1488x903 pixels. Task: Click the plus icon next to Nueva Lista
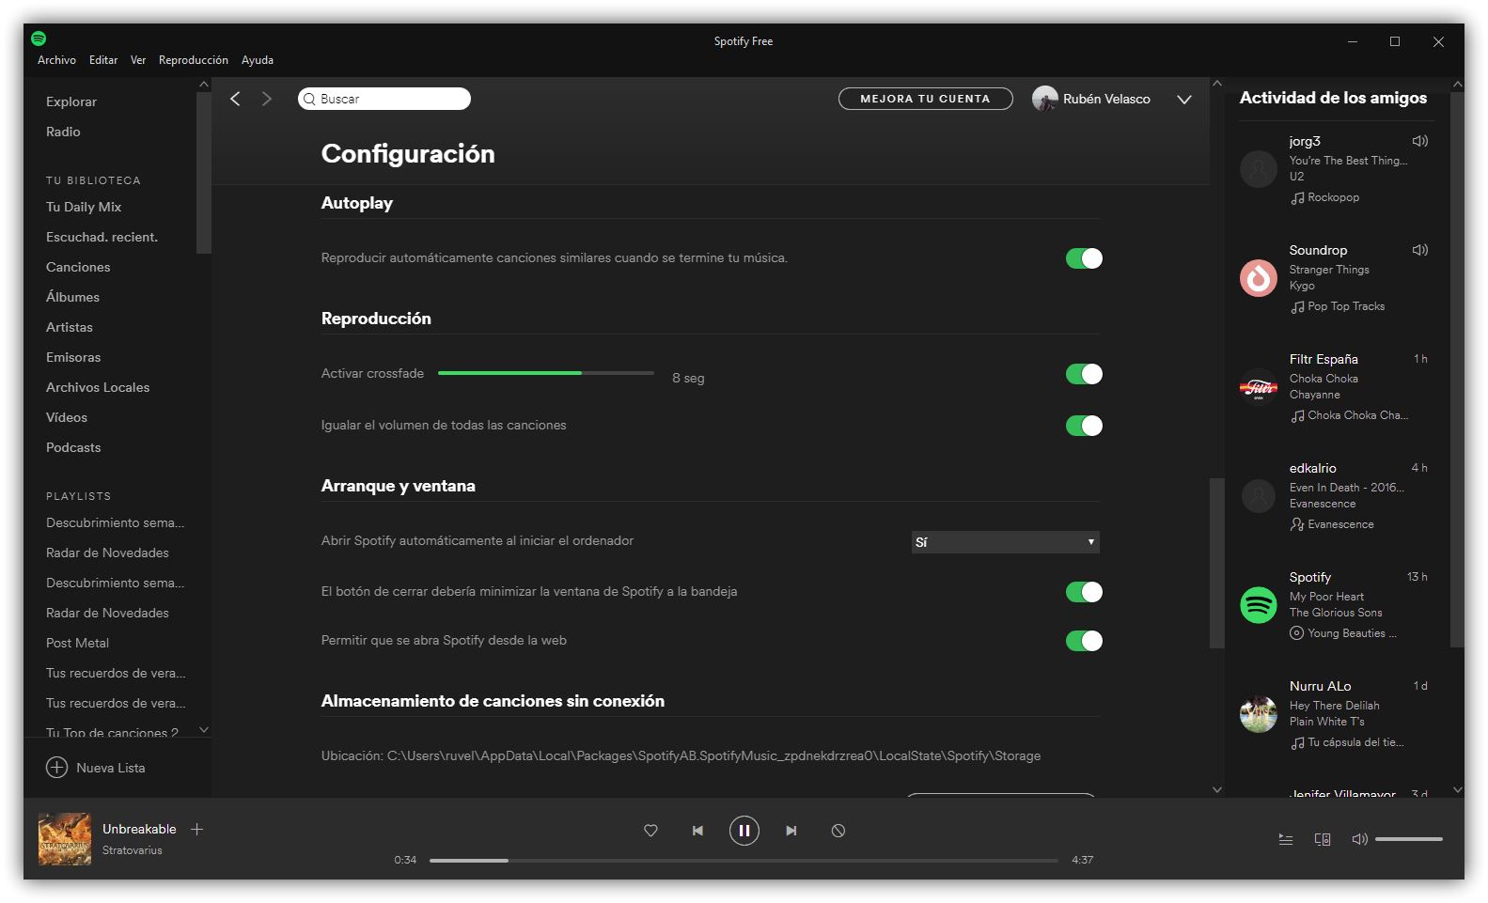click(x=57, y=768)
